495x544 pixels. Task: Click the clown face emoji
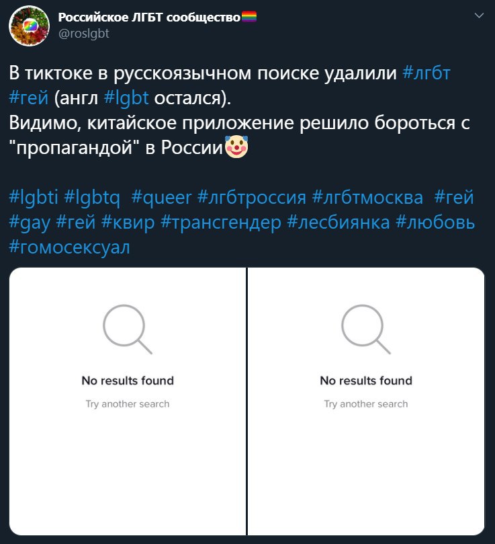(x=236, y=147)
